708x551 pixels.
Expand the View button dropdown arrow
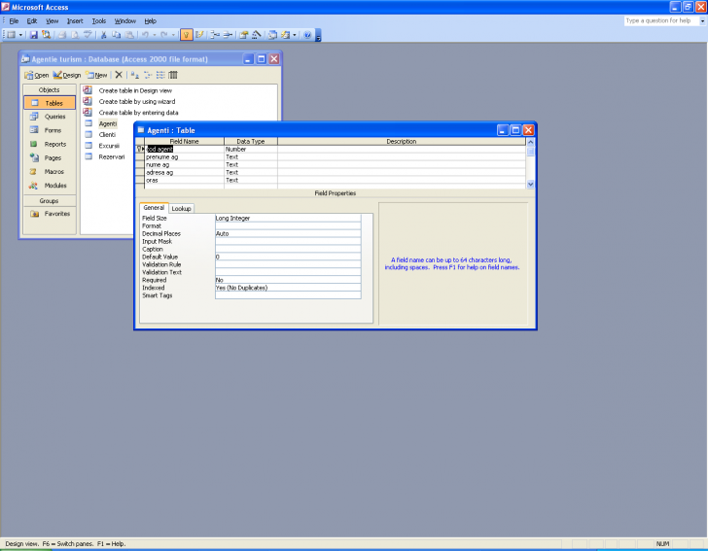pos(21,35)
